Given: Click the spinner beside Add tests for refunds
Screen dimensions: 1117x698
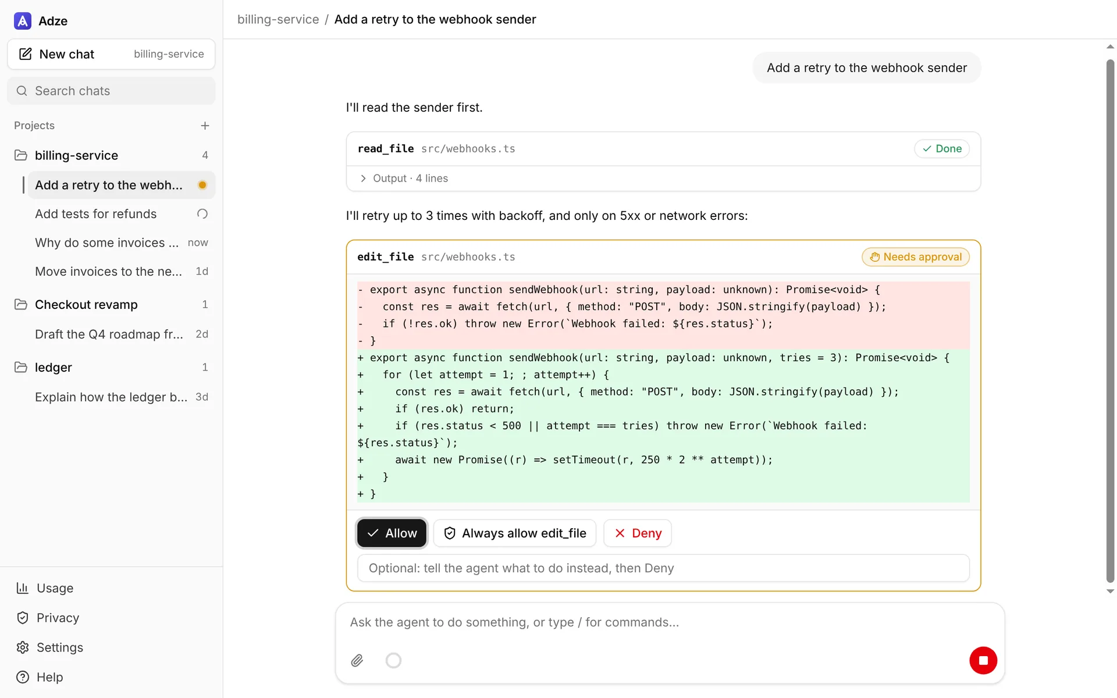Looking at the screenshot, I should 202,213.
